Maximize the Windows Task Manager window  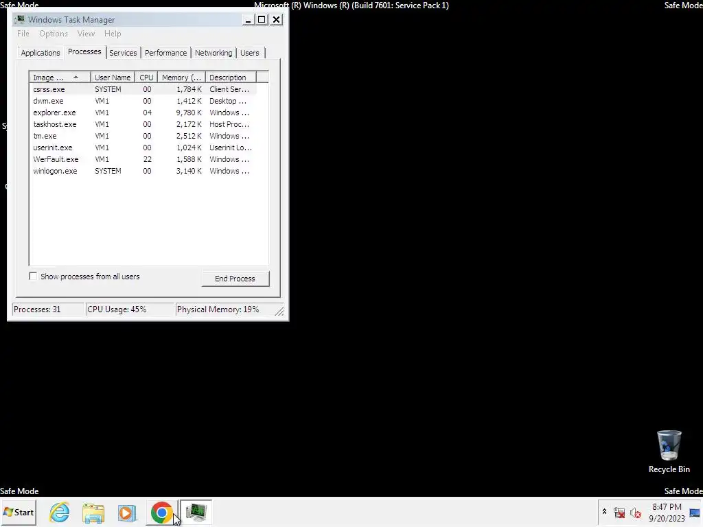(x=262, y=20)
